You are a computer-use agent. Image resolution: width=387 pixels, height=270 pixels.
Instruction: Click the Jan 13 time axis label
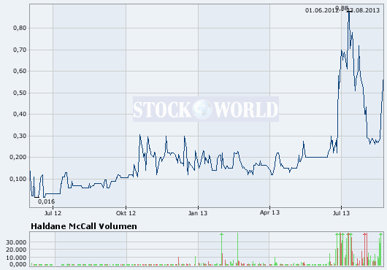[x=198, y=213]
